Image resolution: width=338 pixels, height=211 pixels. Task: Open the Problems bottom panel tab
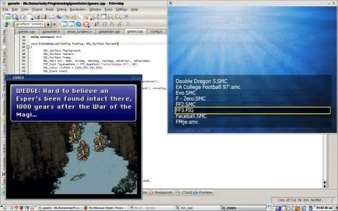(x=203, y=193)
